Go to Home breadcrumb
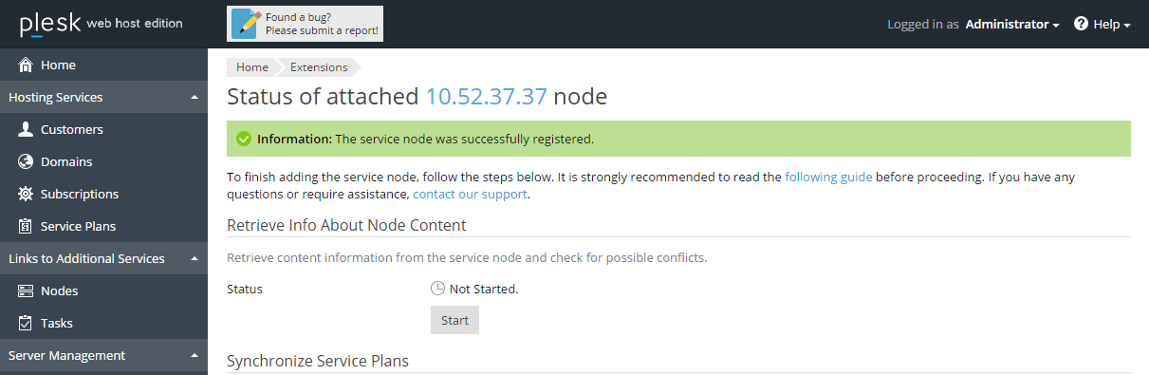Screen dimensions: 1149x375 point(251,66)
